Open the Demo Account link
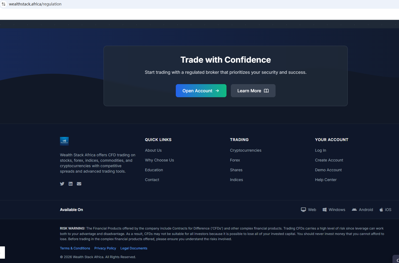 coord(328,170)
